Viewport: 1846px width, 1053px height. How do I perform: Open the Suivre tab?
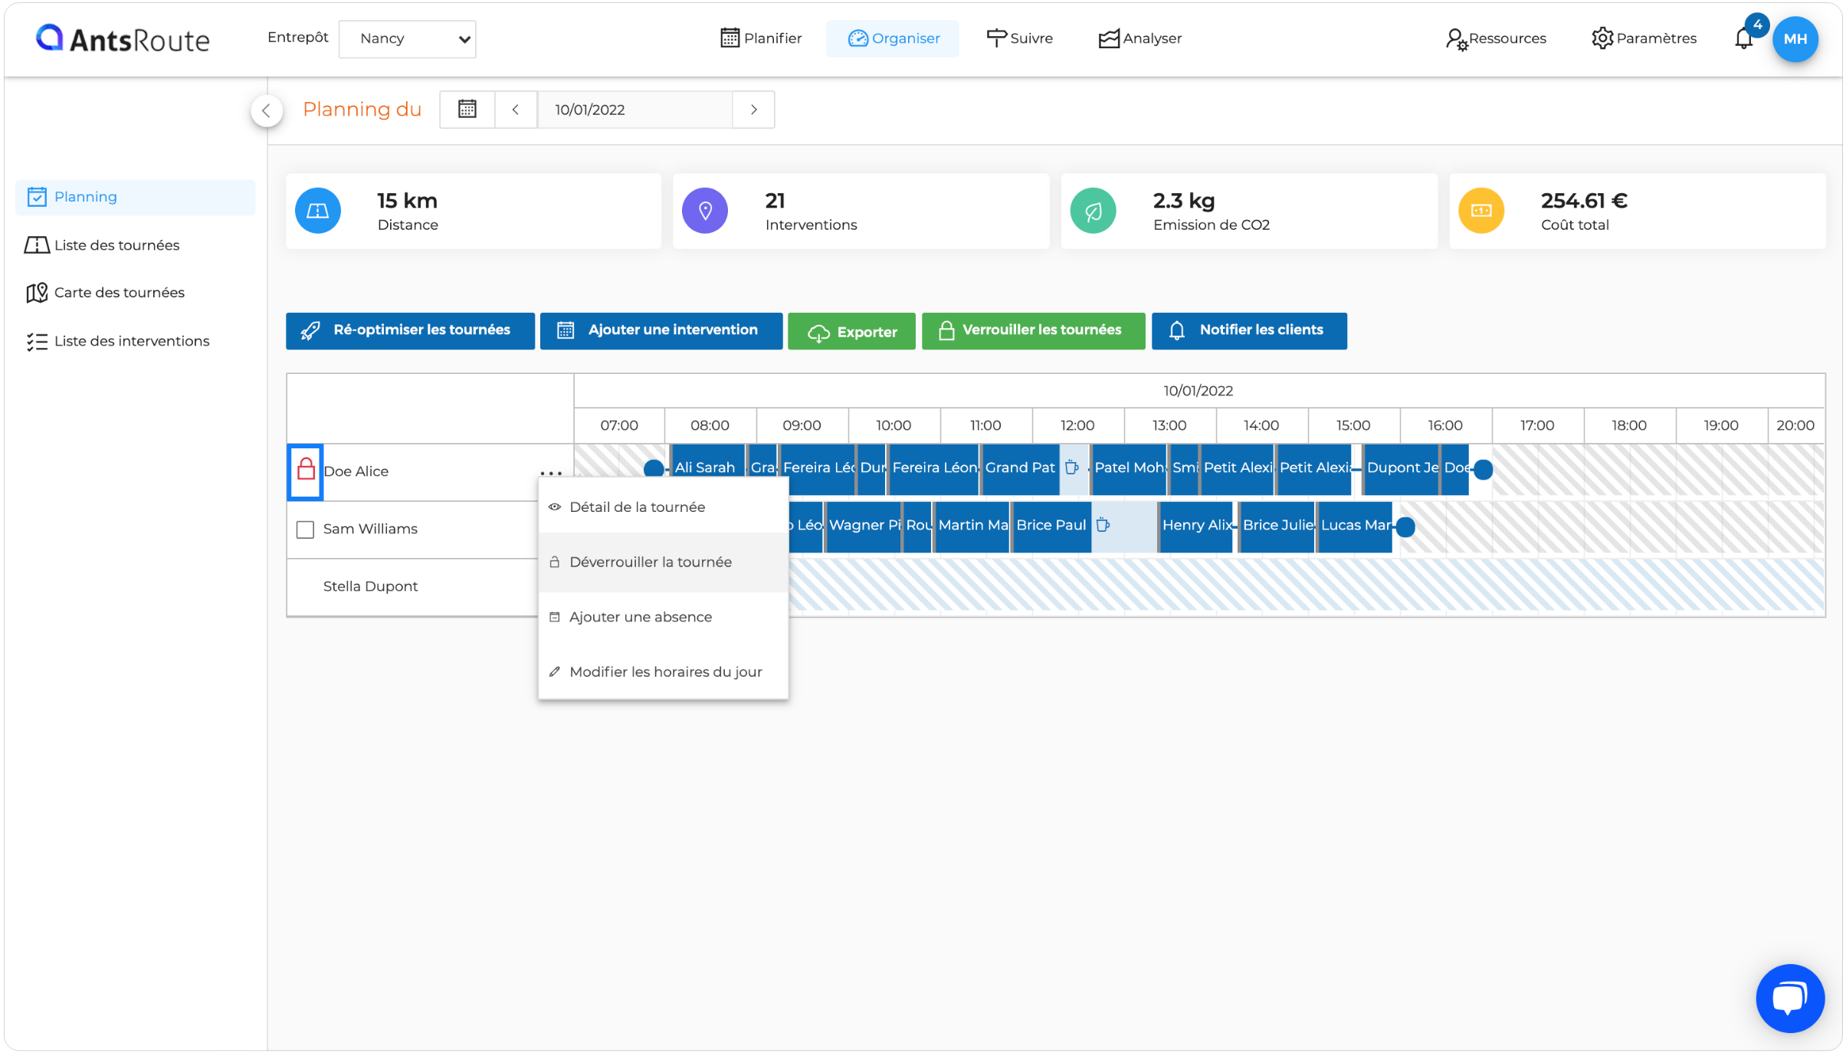point(1019,38)
